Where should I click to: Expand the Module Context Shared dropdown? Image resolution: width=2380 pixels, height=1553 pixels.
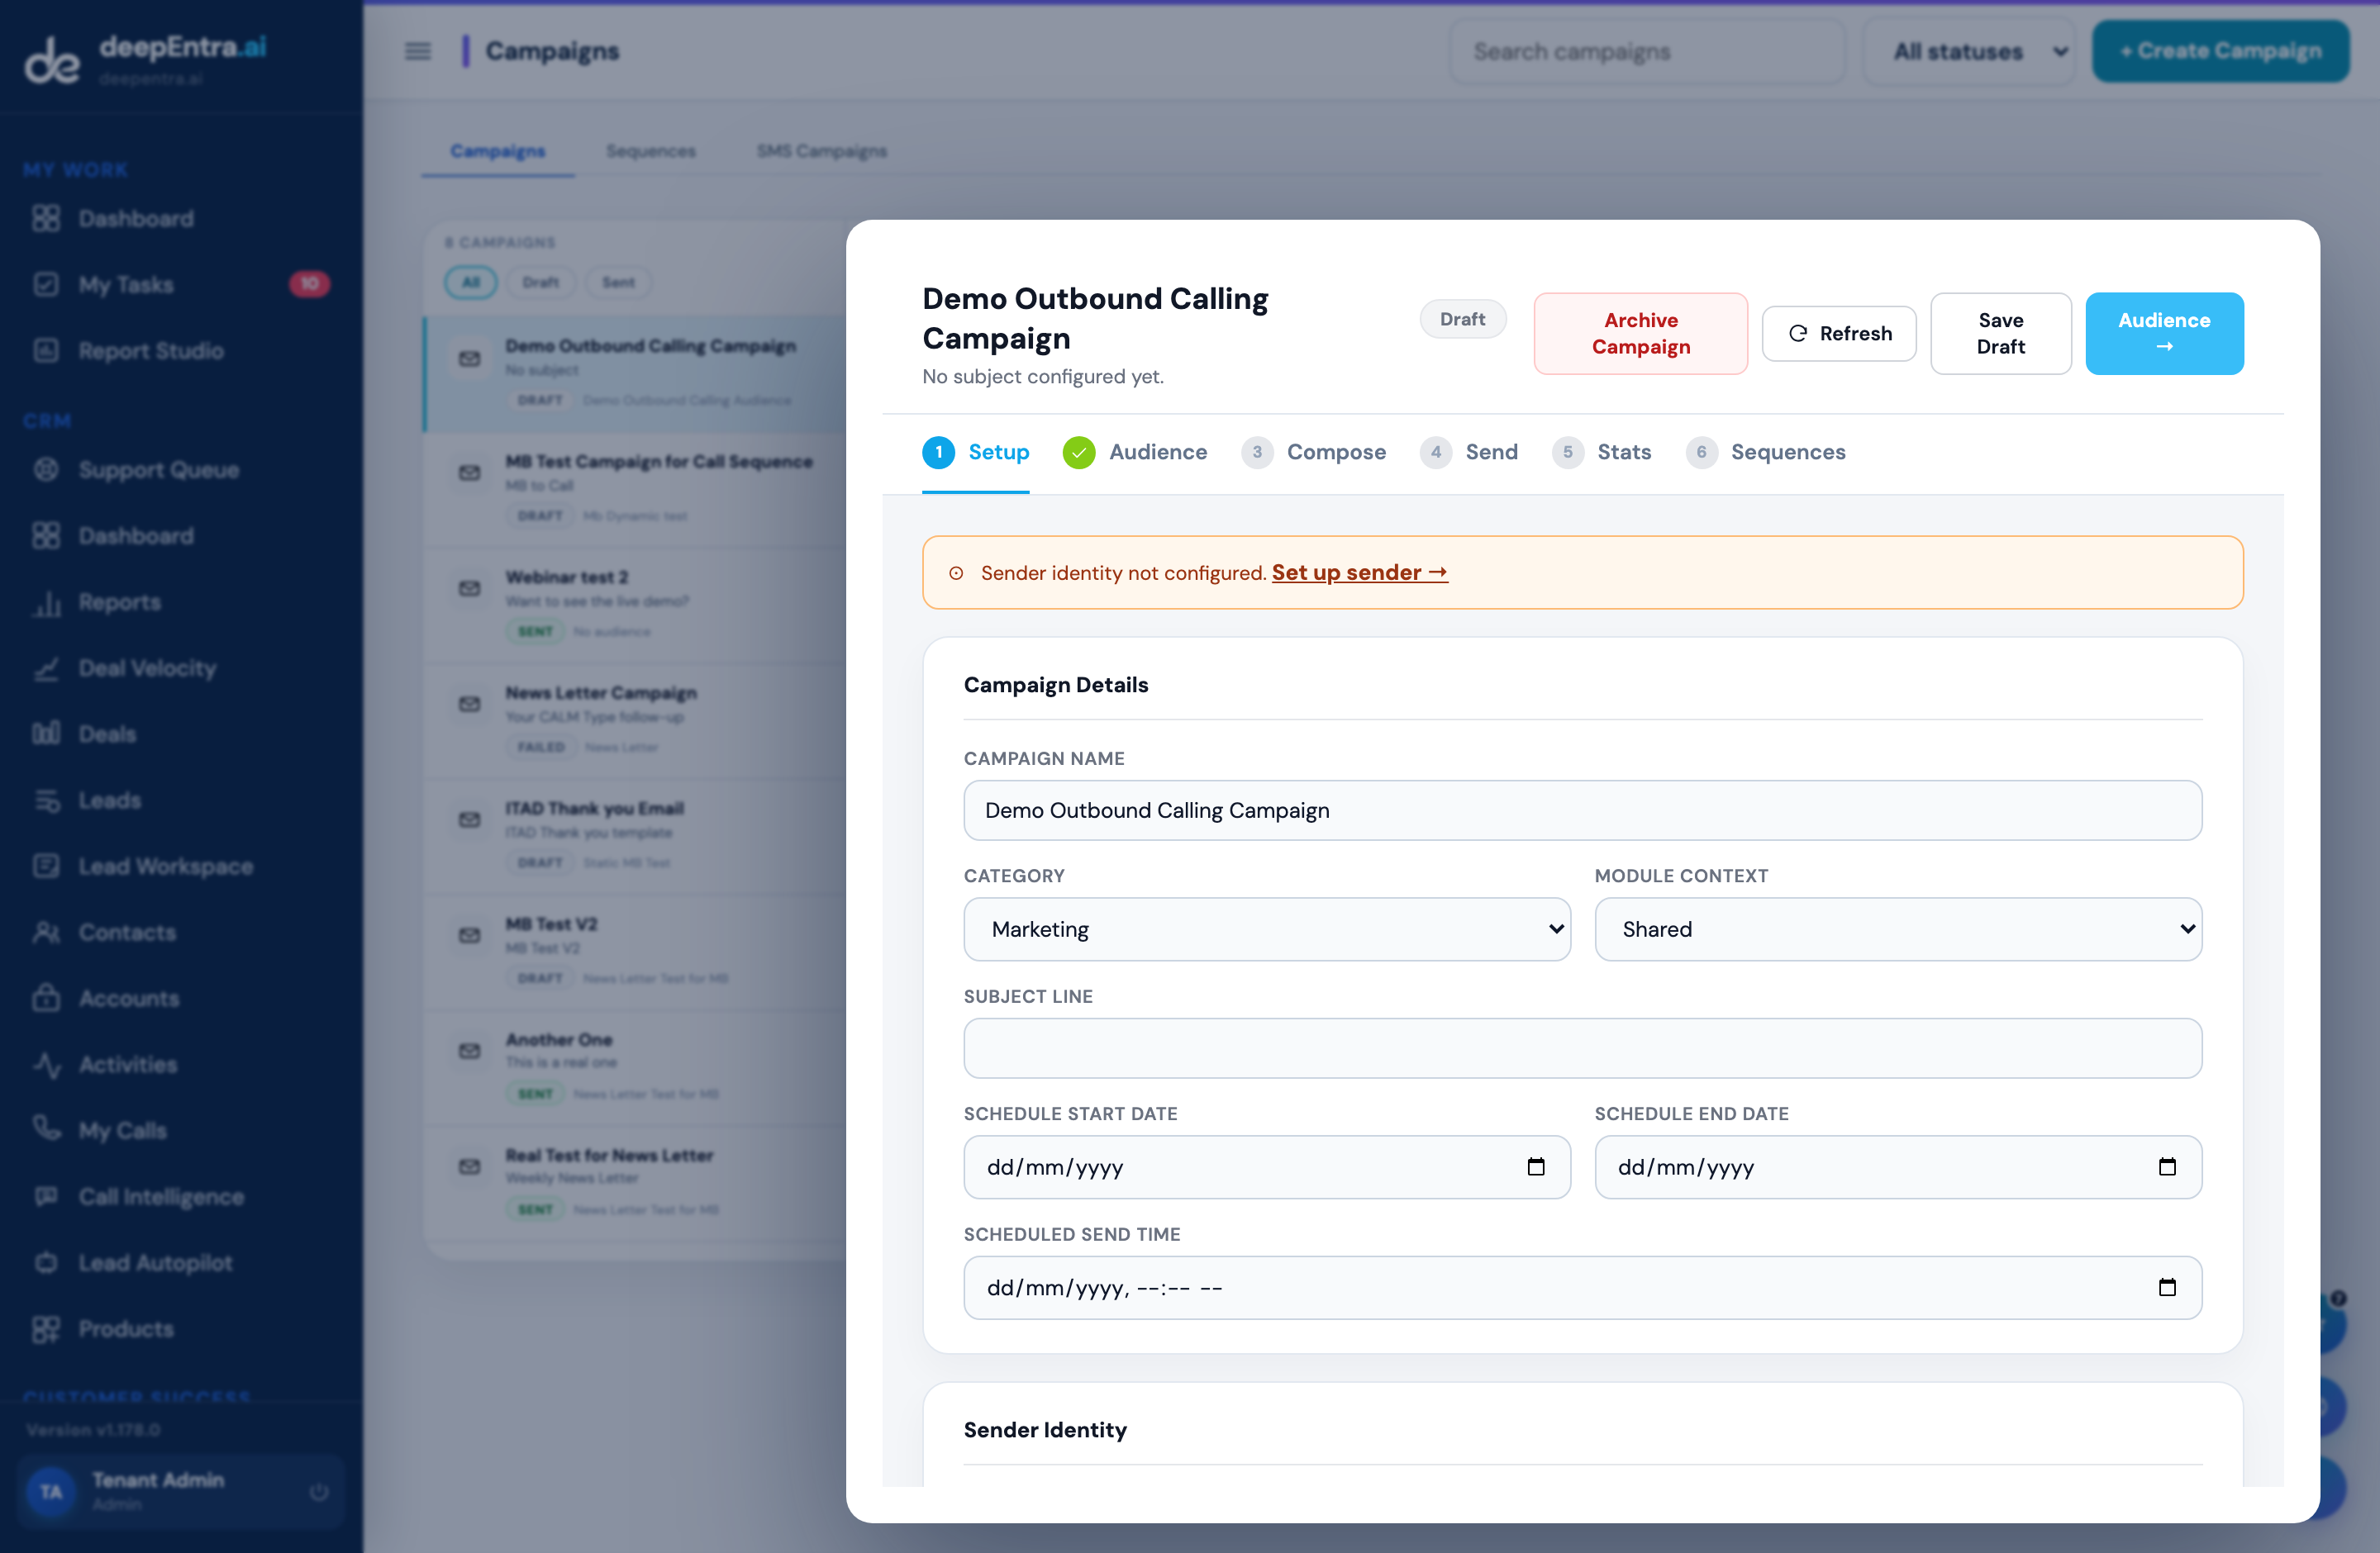1898,928
